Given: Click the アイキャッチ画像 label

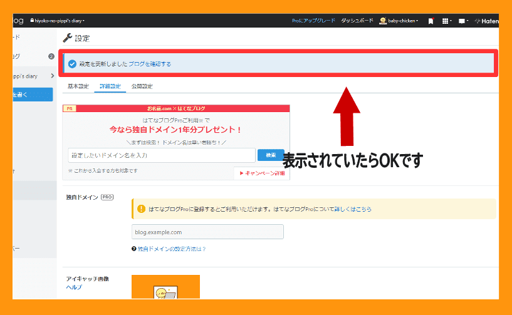Looking at the screenshot, I should (87, 279).
